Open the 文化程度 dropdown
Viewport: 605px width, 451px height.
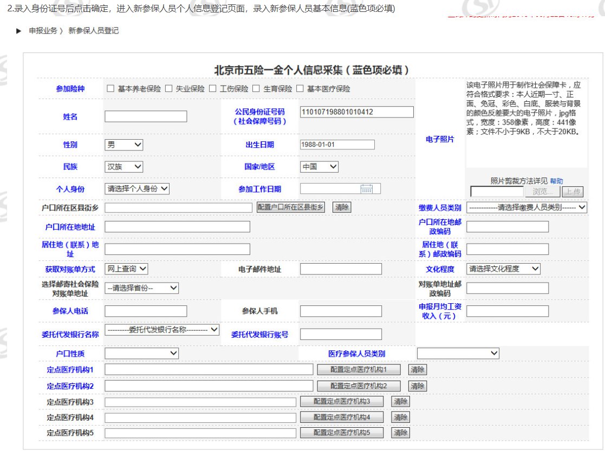click(x=504, y=269)
